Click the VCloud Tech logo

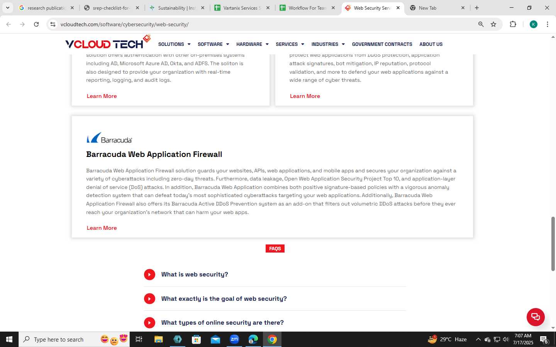(108, 42)
